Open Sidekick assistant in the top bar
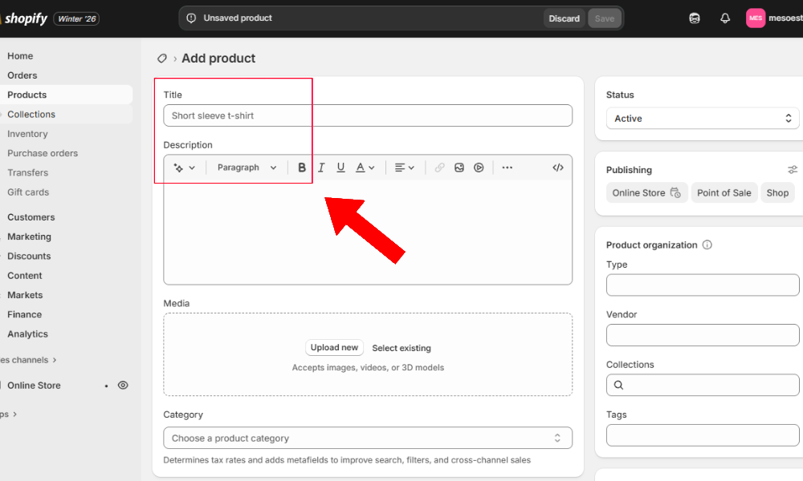 (x=694, y=17)
